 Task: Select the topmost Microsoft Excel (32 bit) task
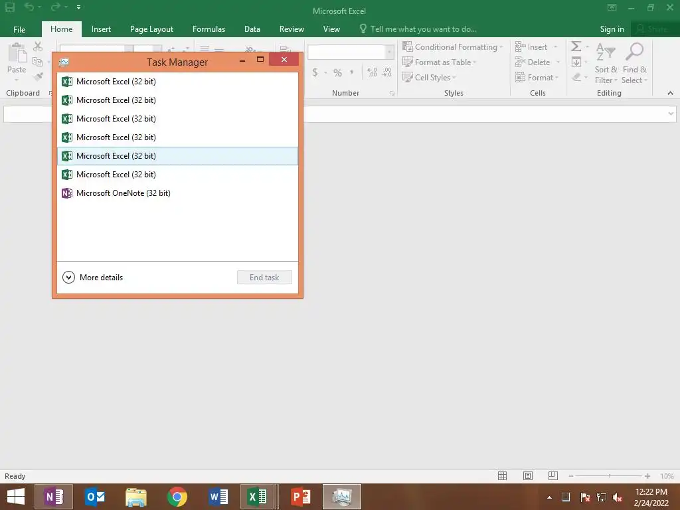177,82
